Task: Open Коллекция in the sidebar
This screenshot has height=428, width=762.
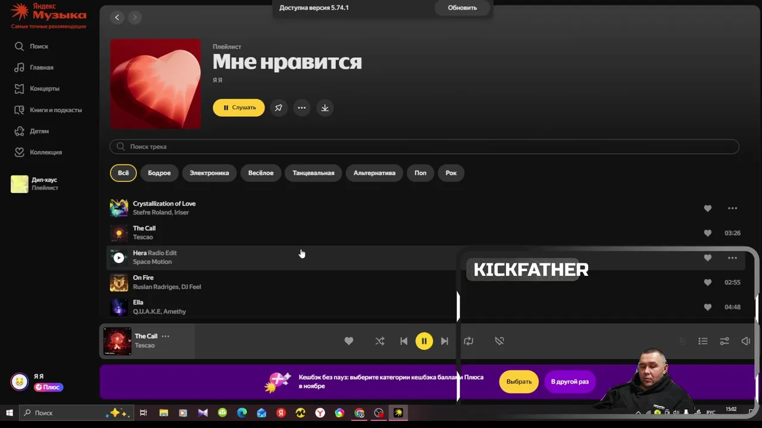Action: [38, 152]
